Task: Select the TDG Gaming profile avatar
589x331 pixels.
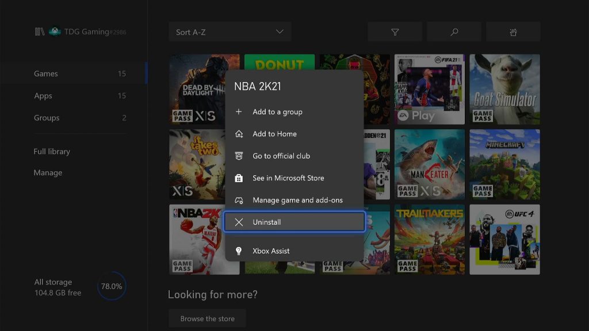Action: pos(55,32)
